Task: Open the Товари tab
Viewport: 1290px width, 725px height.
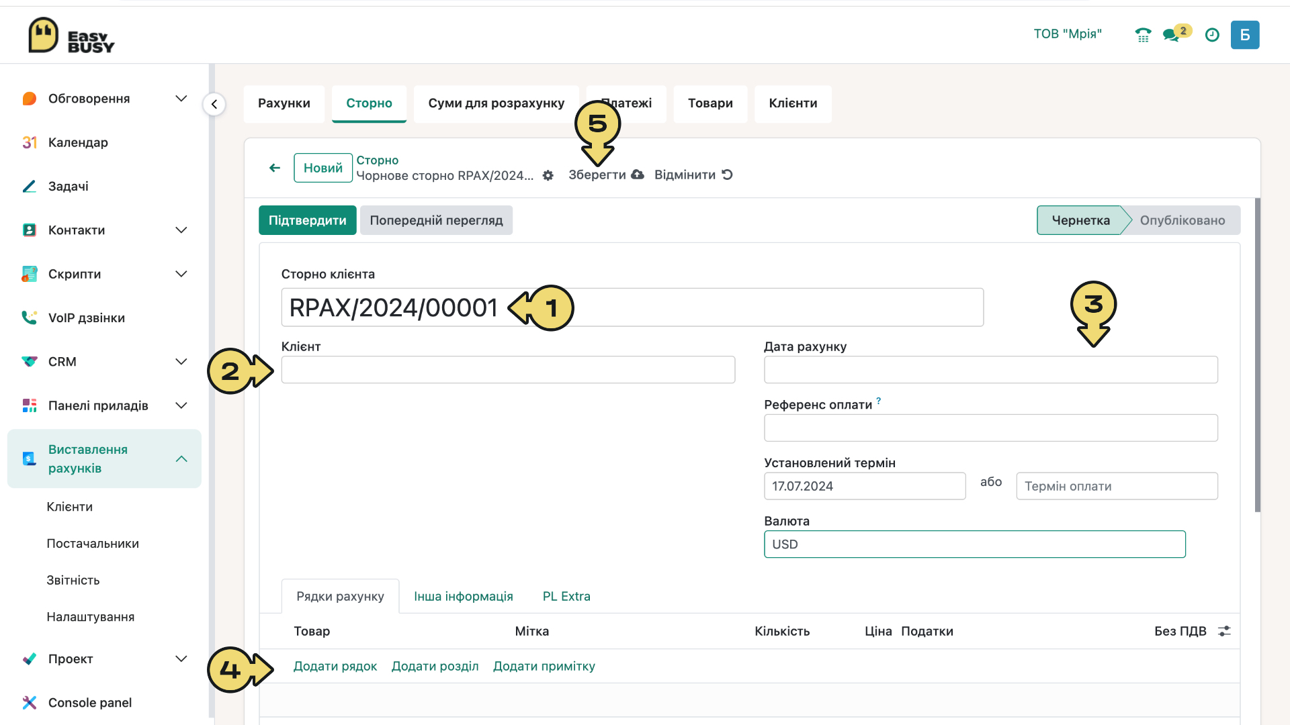Action: click(x=710, y=103)
